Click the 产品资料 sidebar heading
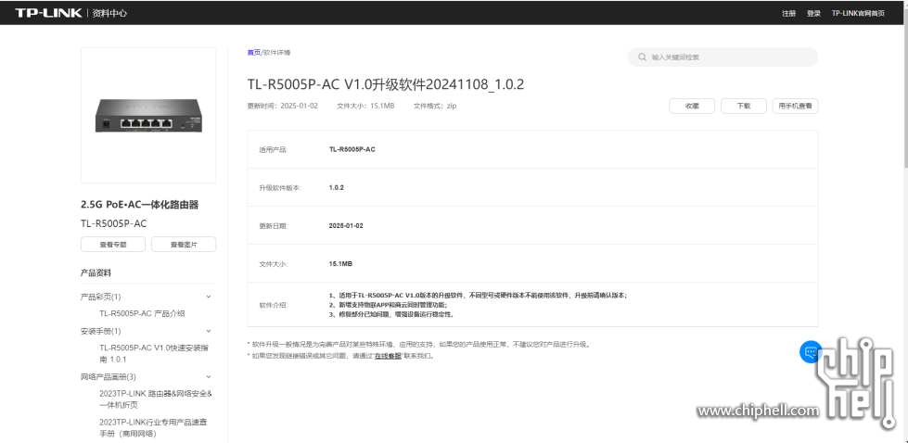Screen dimensions: 908x443 click(x=96, y=273)
